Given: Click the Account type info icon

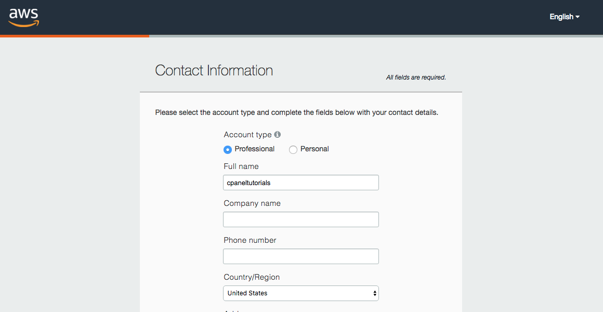Looking at the screenshot, I should click(x=277, y=134).
